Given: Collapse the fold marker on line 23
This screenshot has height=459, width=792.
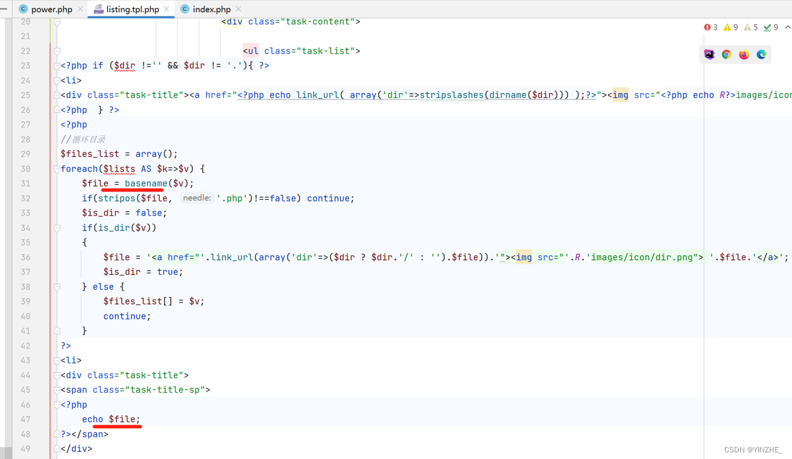Looking at the screenshot, I should point(57,66).
